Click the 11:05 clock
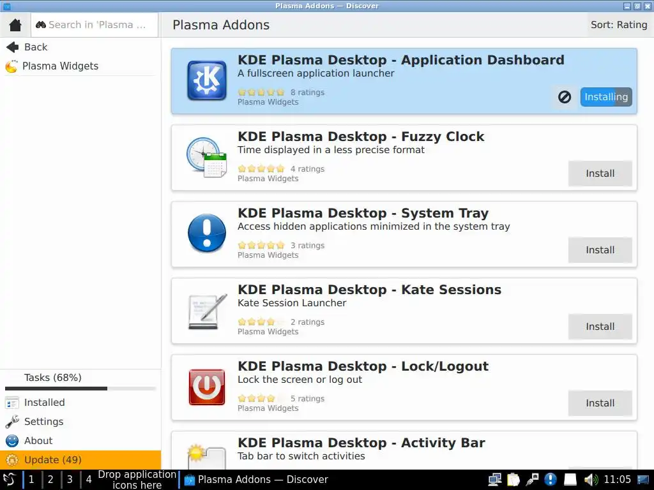The height and width of the screenshot is (490, 654). (x=618, y=480)
